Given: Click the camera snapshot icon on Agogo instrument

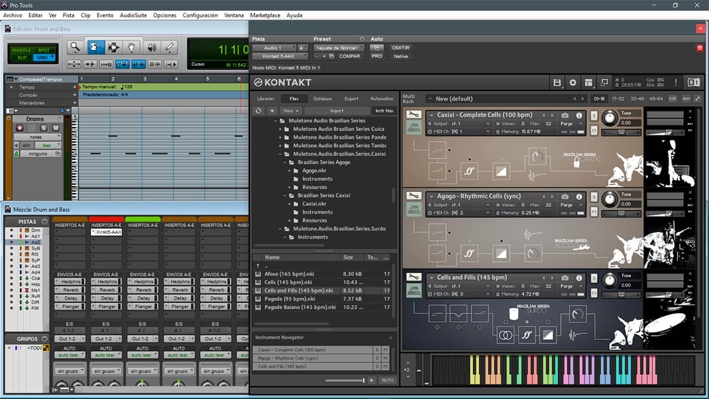Looking at the screenshot, I should [565, 196].
